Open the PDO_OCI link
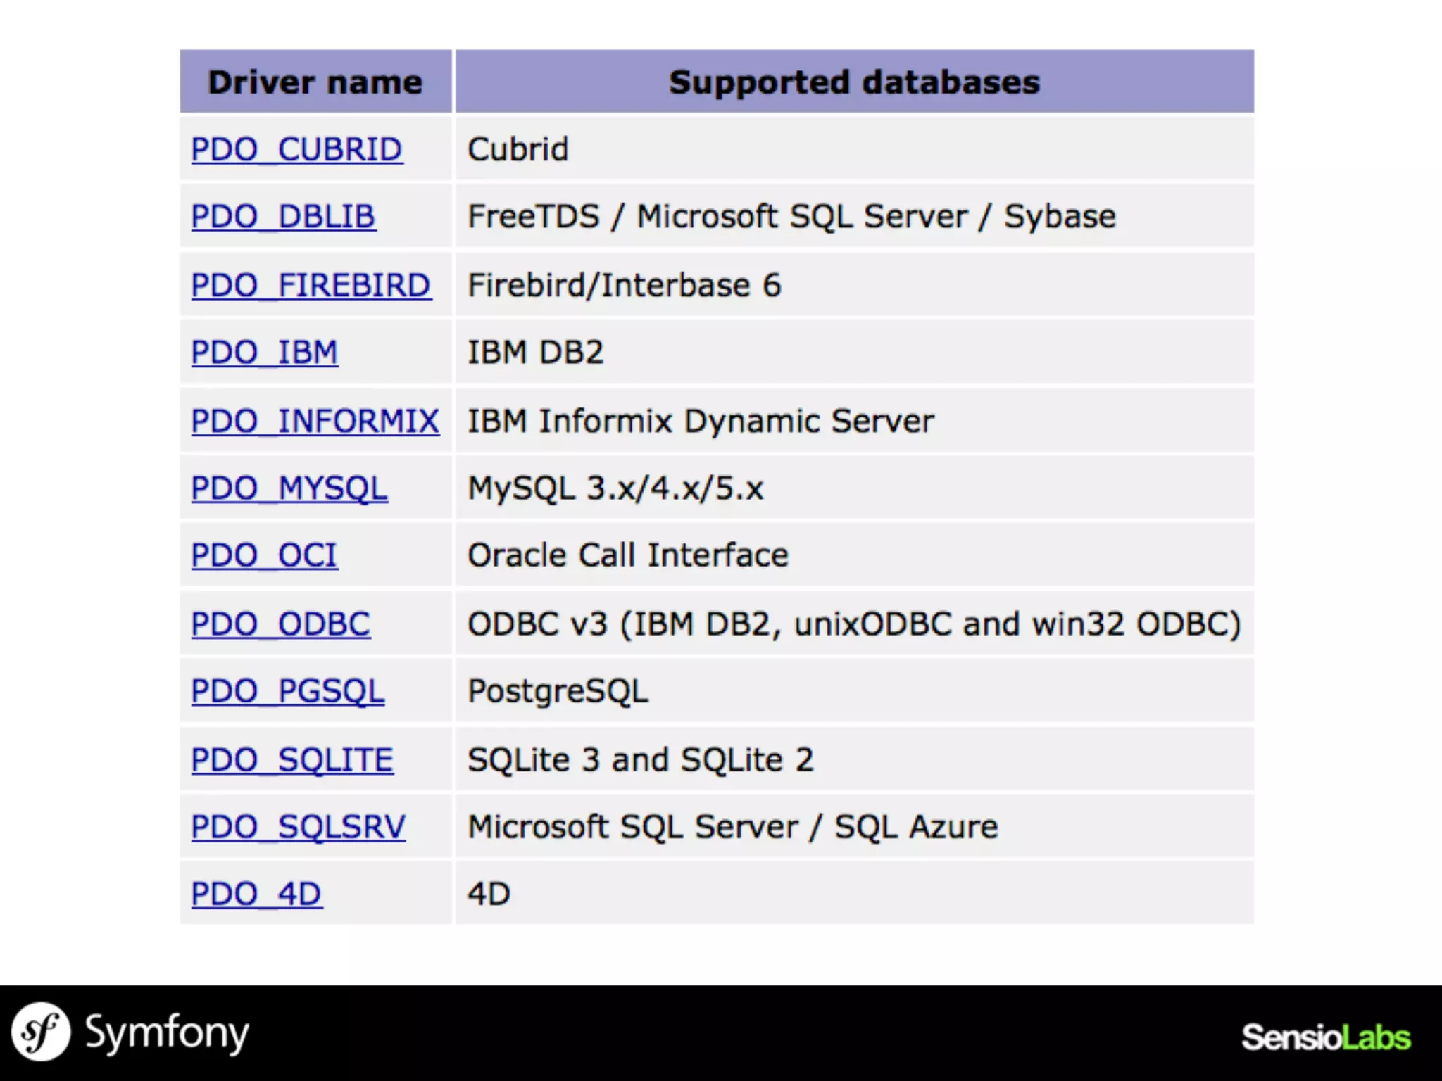The width and height of the screenshot is (1442, 1081). point(264,555)
